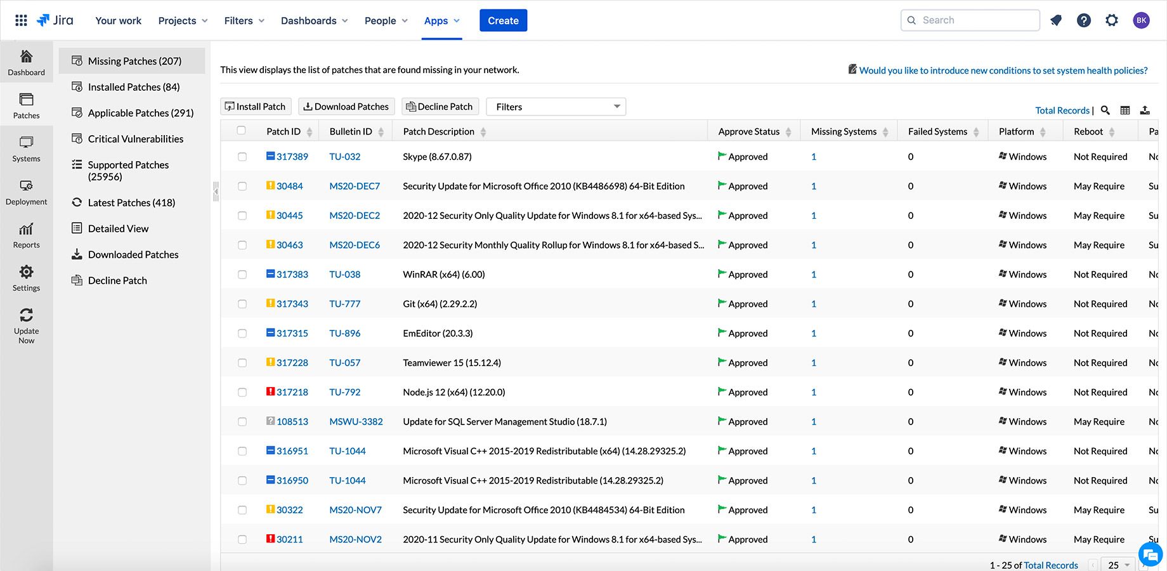The width and height of the screenshot is (1167, 571).
Task: Open the Jira app switcher grid
Action: pyautogui.click(x=21, y=20)
